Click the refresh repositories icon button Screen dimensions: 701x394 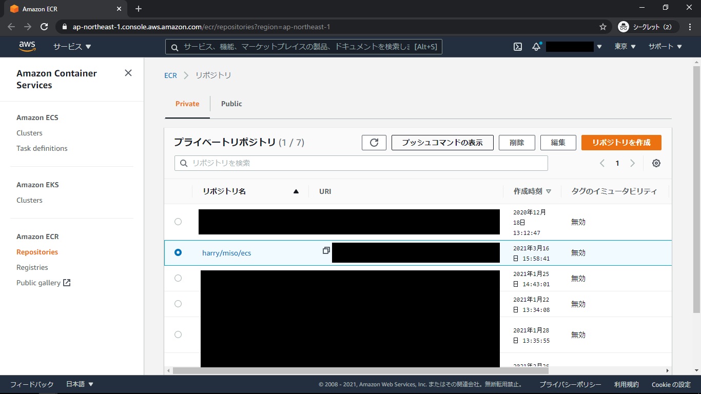[x=374, y=143]
